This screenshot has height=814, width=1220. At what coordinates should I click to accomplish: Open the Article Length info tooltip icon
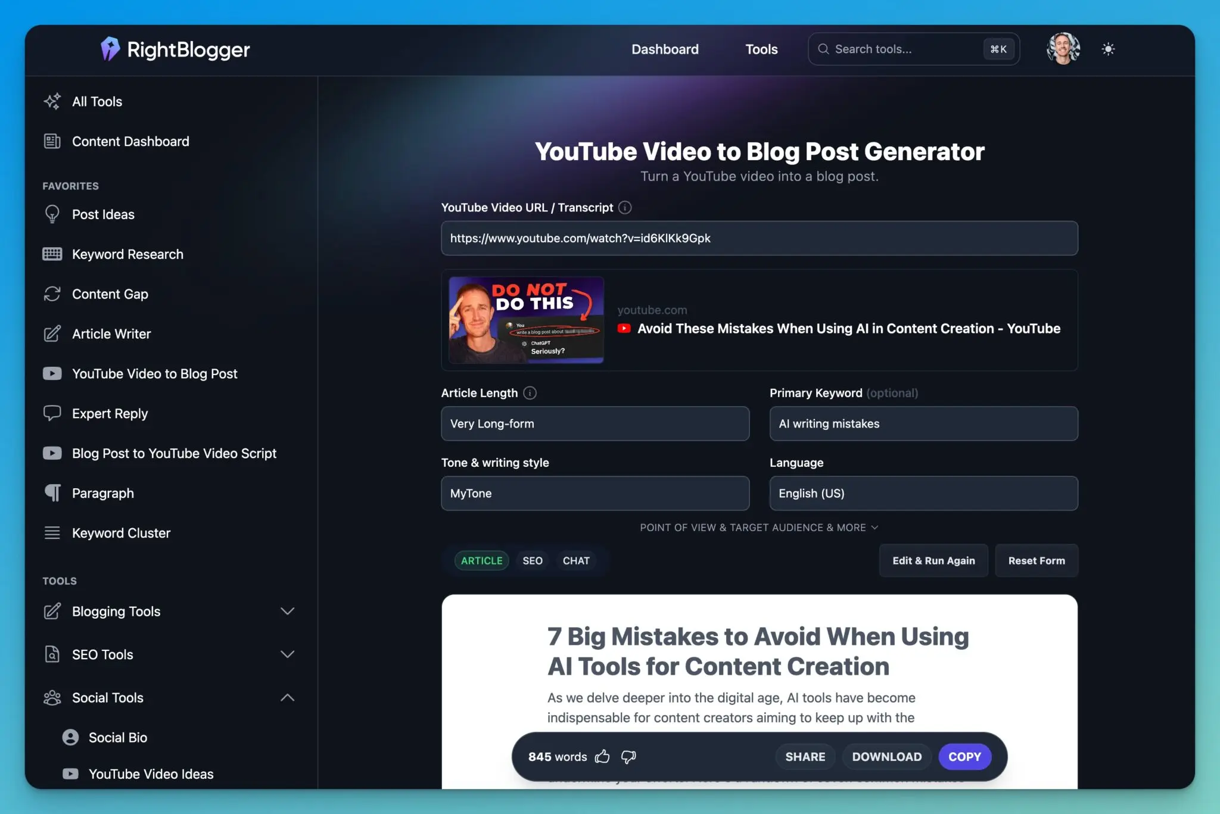(530, 392)
